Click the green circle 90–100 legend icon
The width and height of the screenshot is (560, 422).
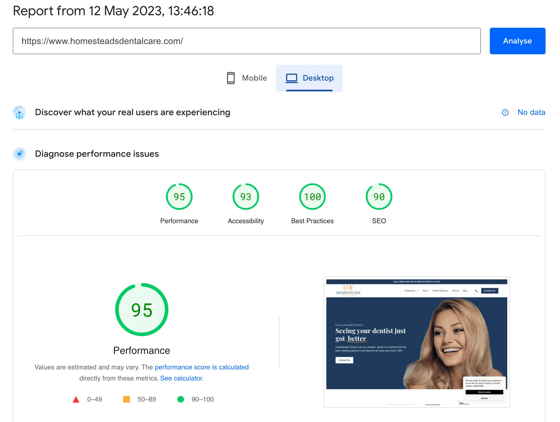[181, 399]
